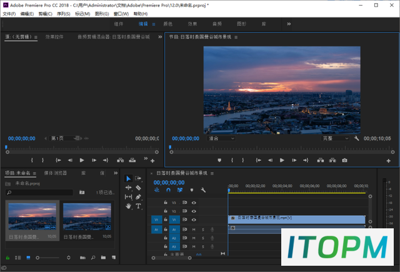The width and height of the screenshot is (400, 272).
Task: Click Lift button in program monitor
Action: click(321, 160)
